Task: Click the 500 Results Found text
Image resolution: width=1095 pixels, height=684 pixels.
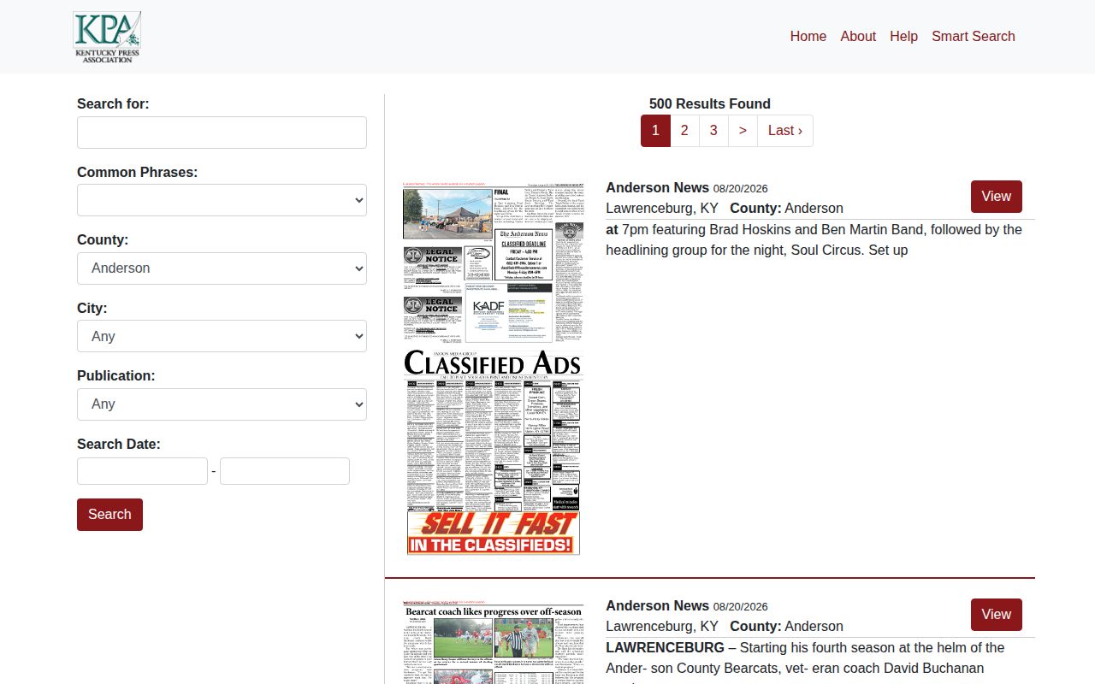Action: coord(710,103)
